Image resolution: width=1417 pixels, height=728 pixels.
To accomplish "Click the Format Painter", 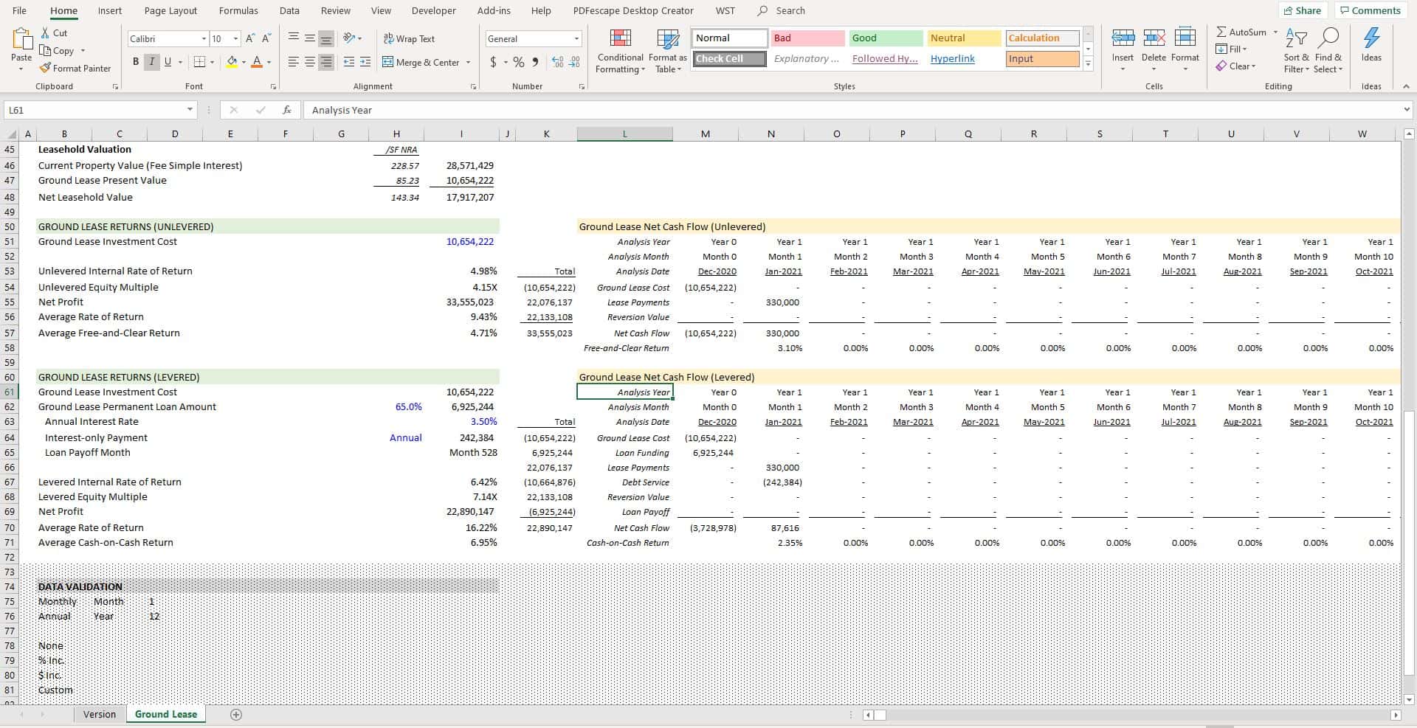I will click(x=76, y=68).
